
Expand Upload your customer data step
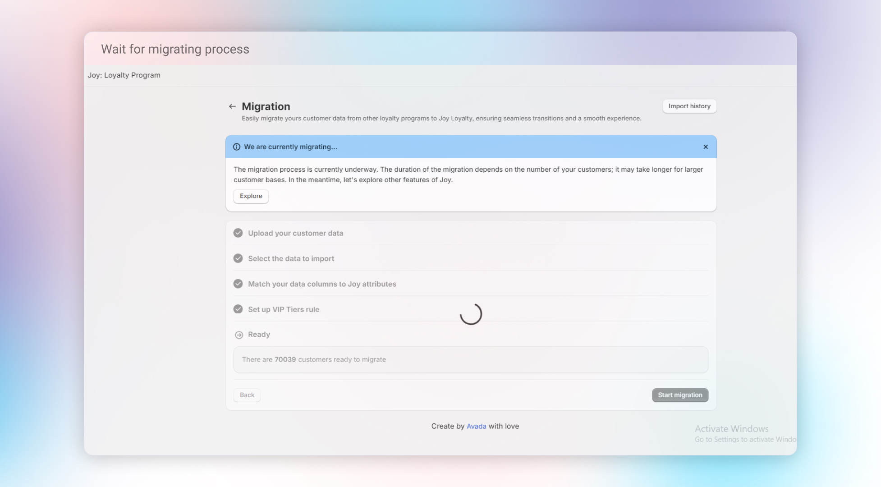295,233
